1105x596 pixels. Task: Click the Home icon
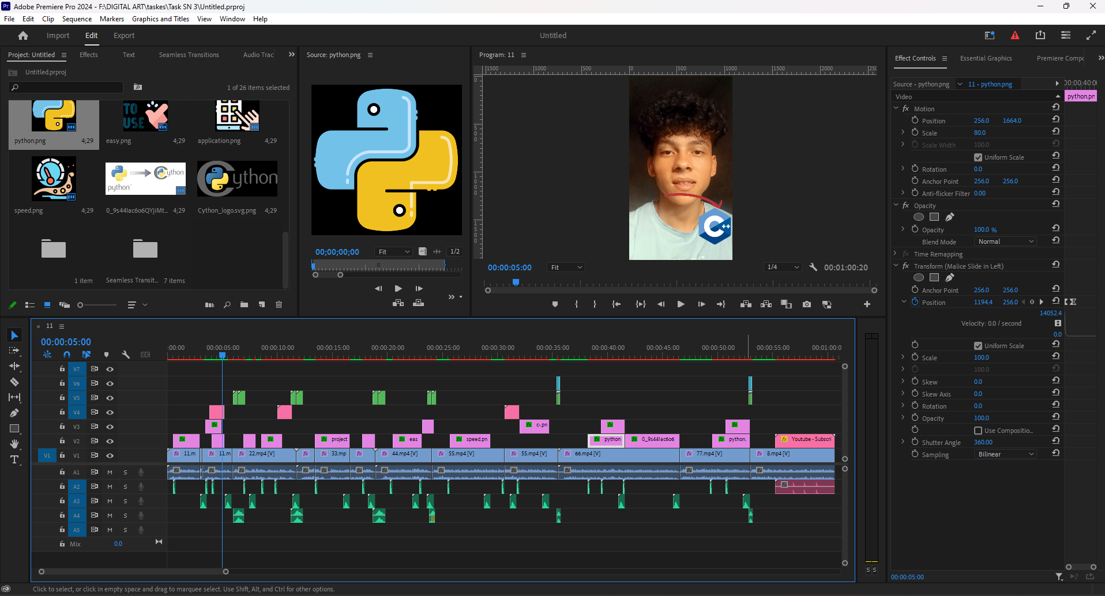(23, 36)
